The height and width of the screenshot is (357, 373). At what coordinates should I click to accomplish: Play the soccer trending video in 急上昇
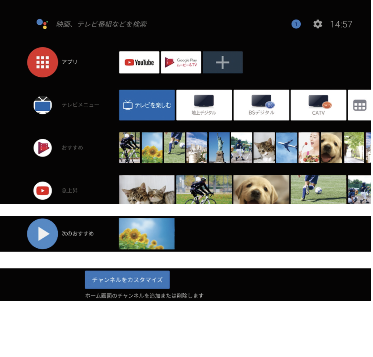[319, 190]
